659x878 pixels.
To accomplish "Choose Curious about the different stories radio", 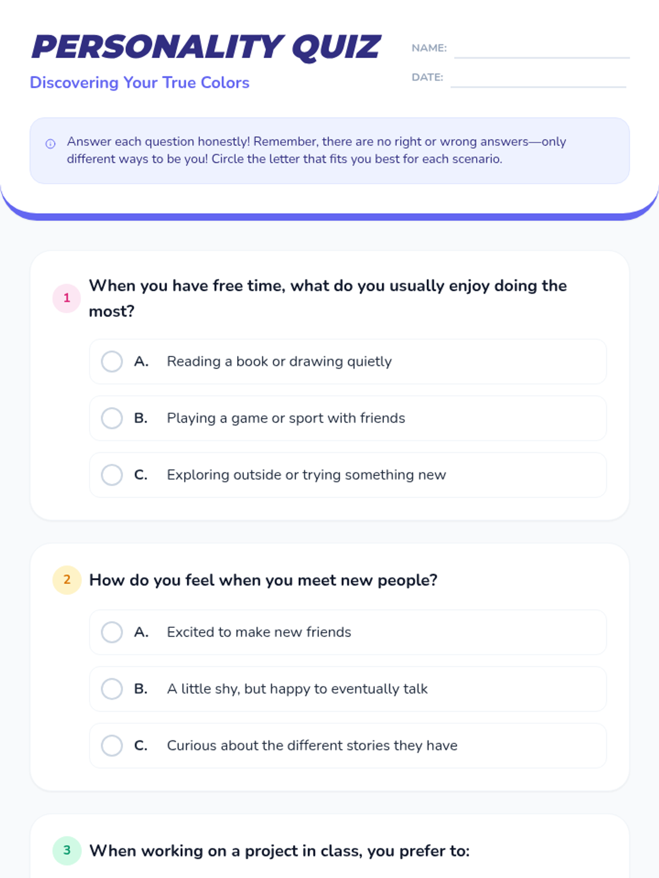I will [112, 745].
